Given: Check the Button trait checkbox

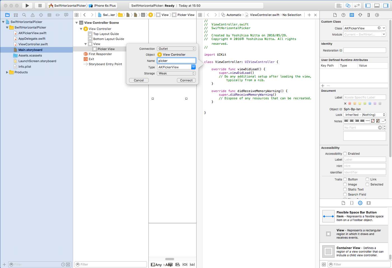Looking at the screenshot, I should 345,179.
